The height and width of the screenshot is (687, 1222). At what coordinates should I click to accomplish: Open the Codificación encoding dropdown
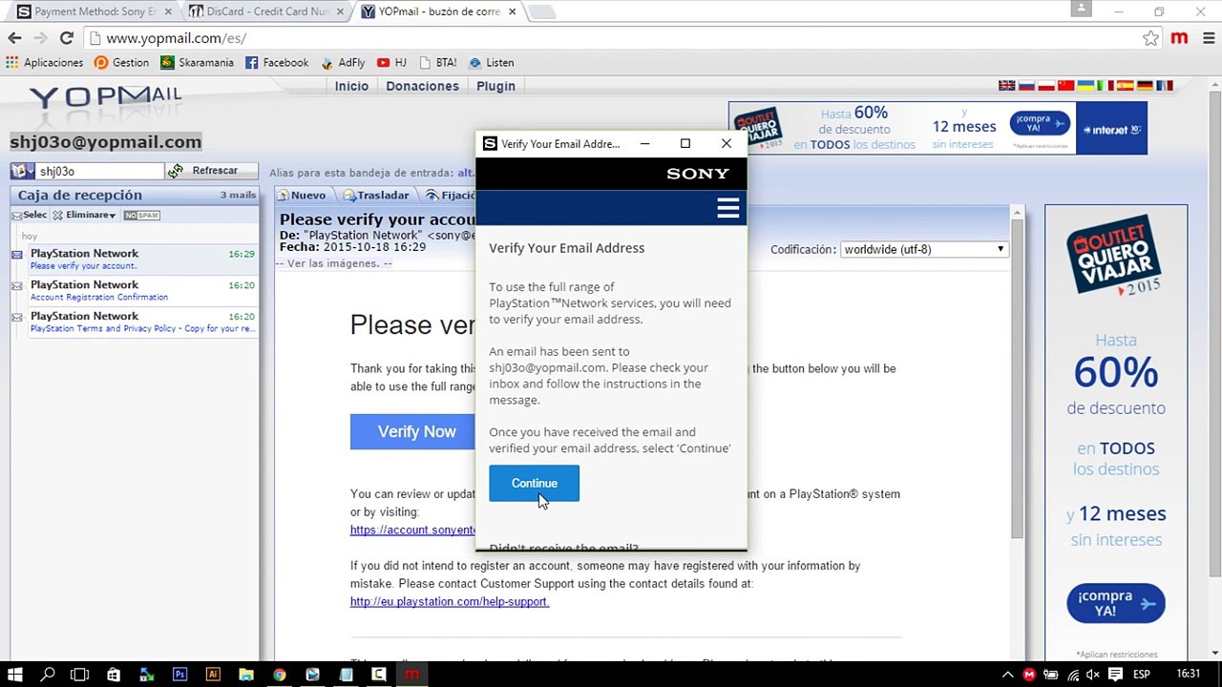[923, 249]
